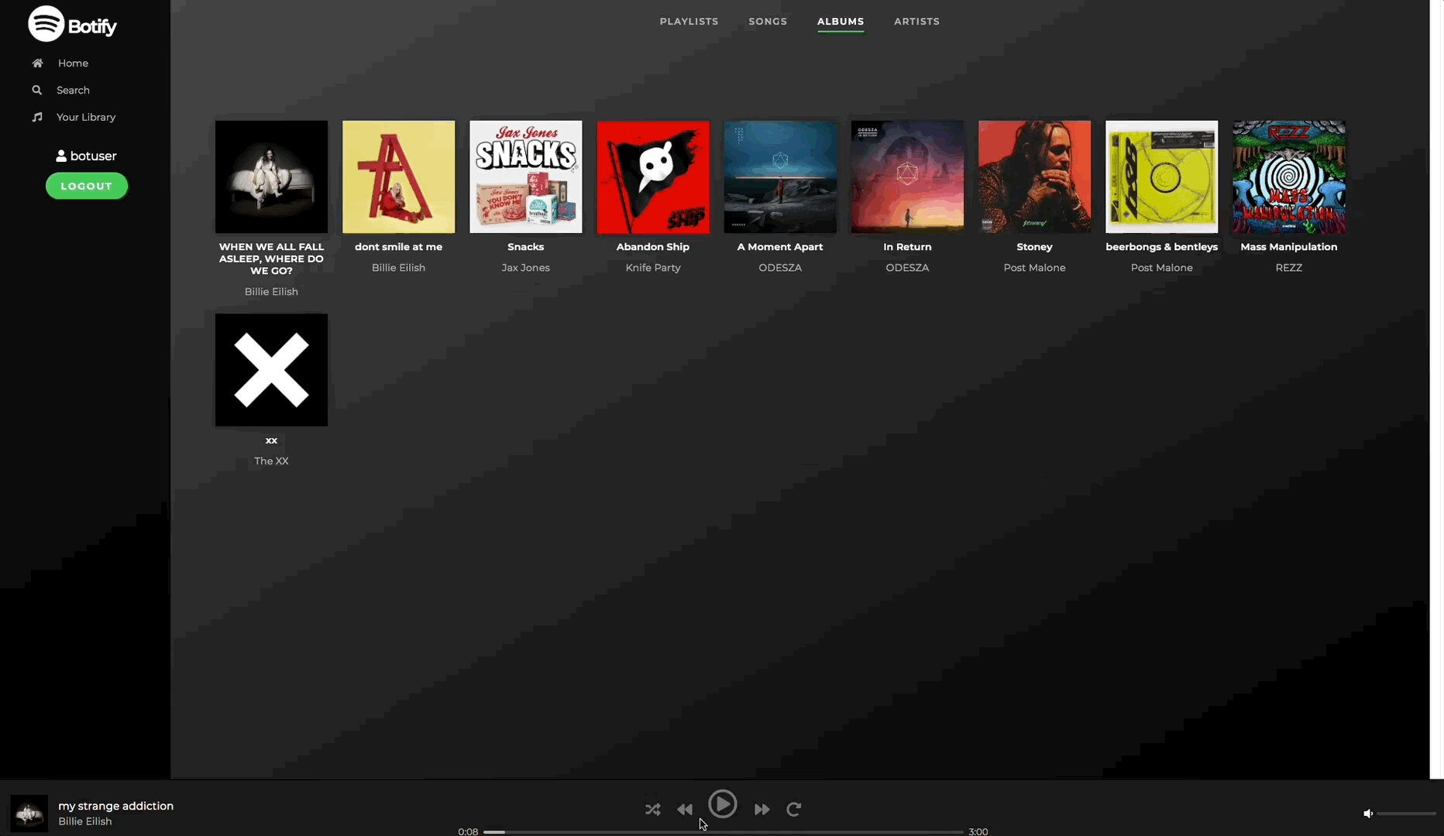Open now-playing album art thumbnail
The height and width of the screenshot is (836, 1444).
coord(29,814)
